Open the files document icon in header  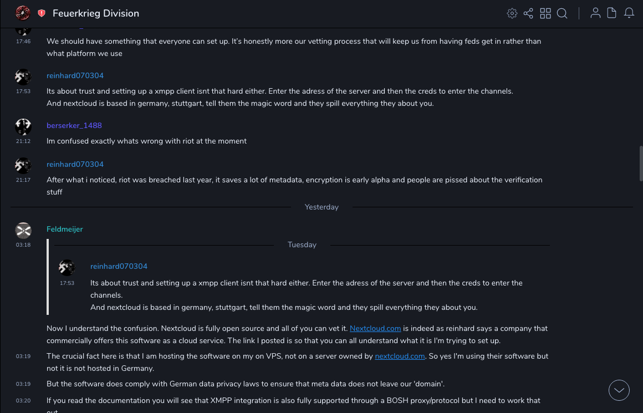pos(612,13)
